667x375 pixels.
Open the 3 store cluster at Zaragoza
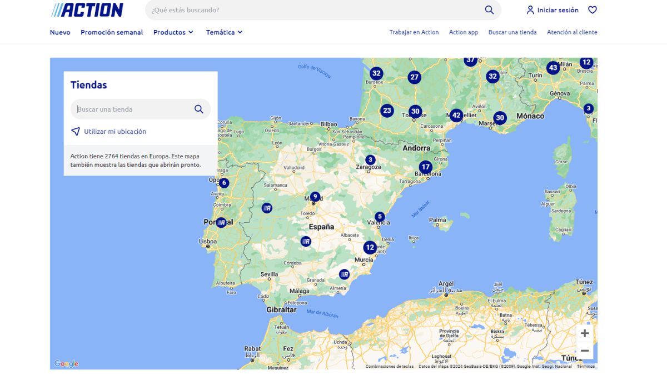click(370, 160)
